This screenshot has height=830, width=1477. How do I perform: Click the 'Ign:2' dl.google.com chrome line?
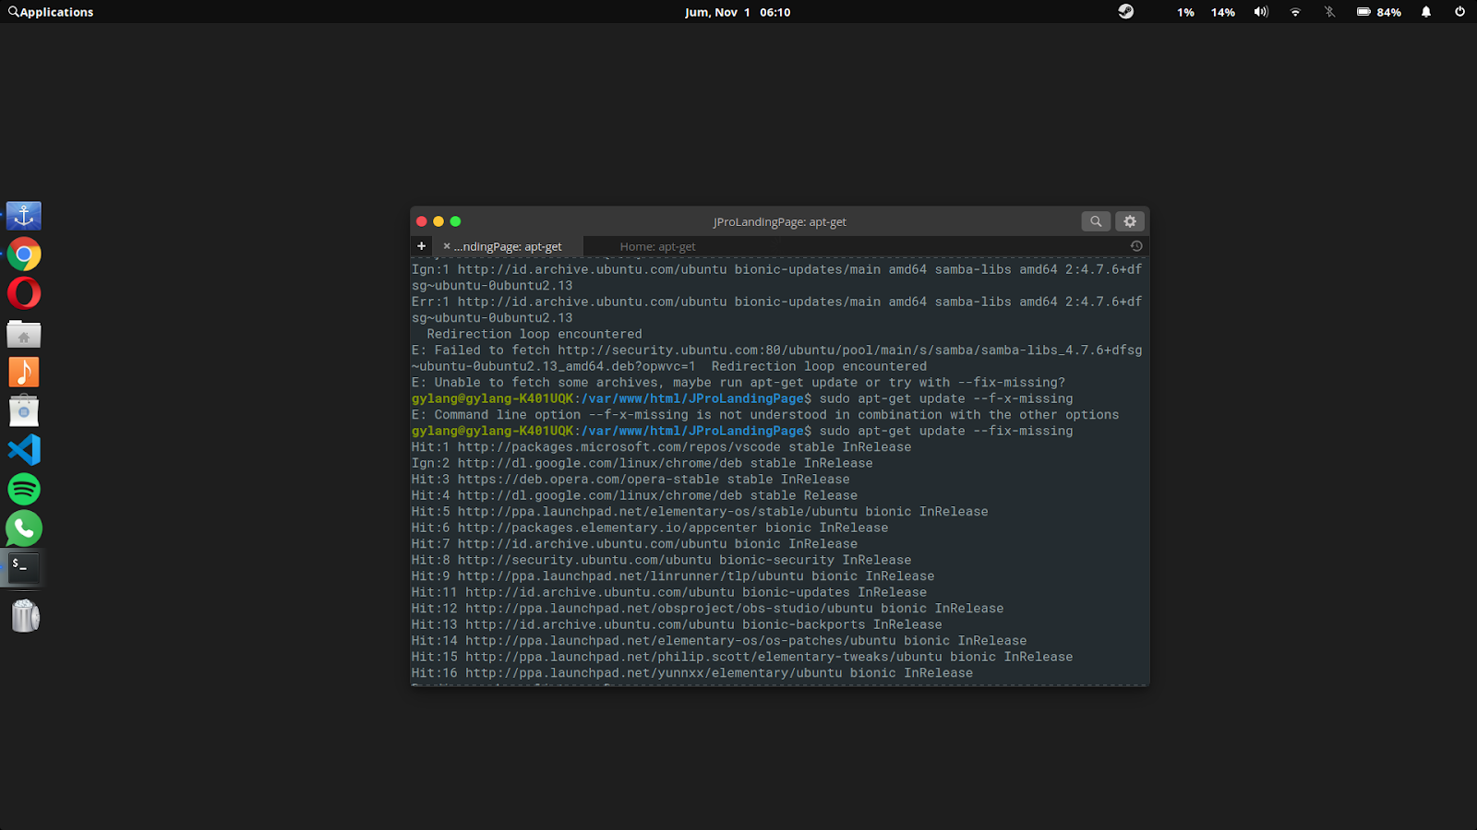coord(642,463)
